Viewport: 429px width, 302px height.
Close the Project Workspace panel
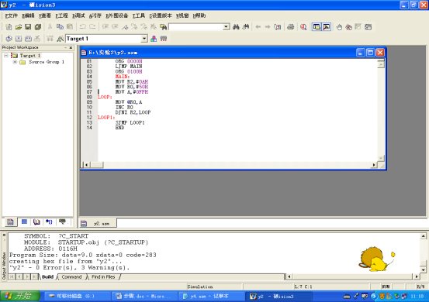click(71, 47)
